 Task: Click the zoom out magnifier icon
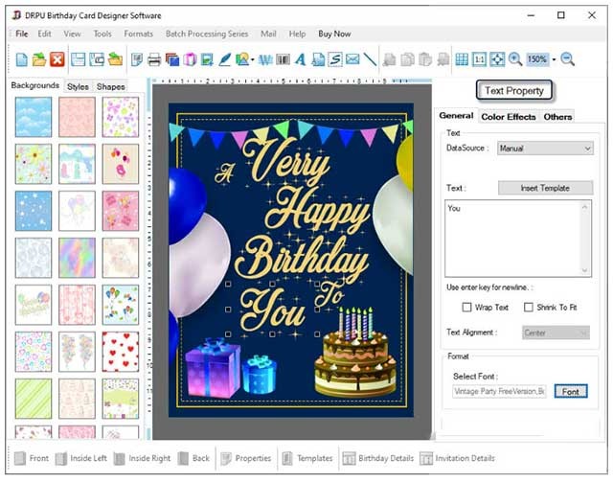(x=568, y=59)
